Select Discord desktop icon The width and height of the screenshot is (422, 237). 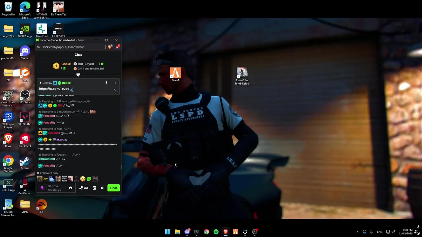point(25,53)
